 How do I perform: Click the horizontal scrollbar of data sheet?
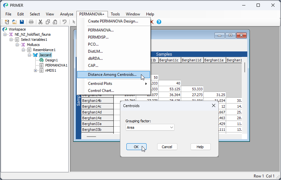[x=91, y=137]
